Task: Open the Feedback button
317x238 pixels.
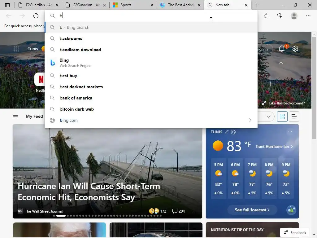Action: coord(295,232)
